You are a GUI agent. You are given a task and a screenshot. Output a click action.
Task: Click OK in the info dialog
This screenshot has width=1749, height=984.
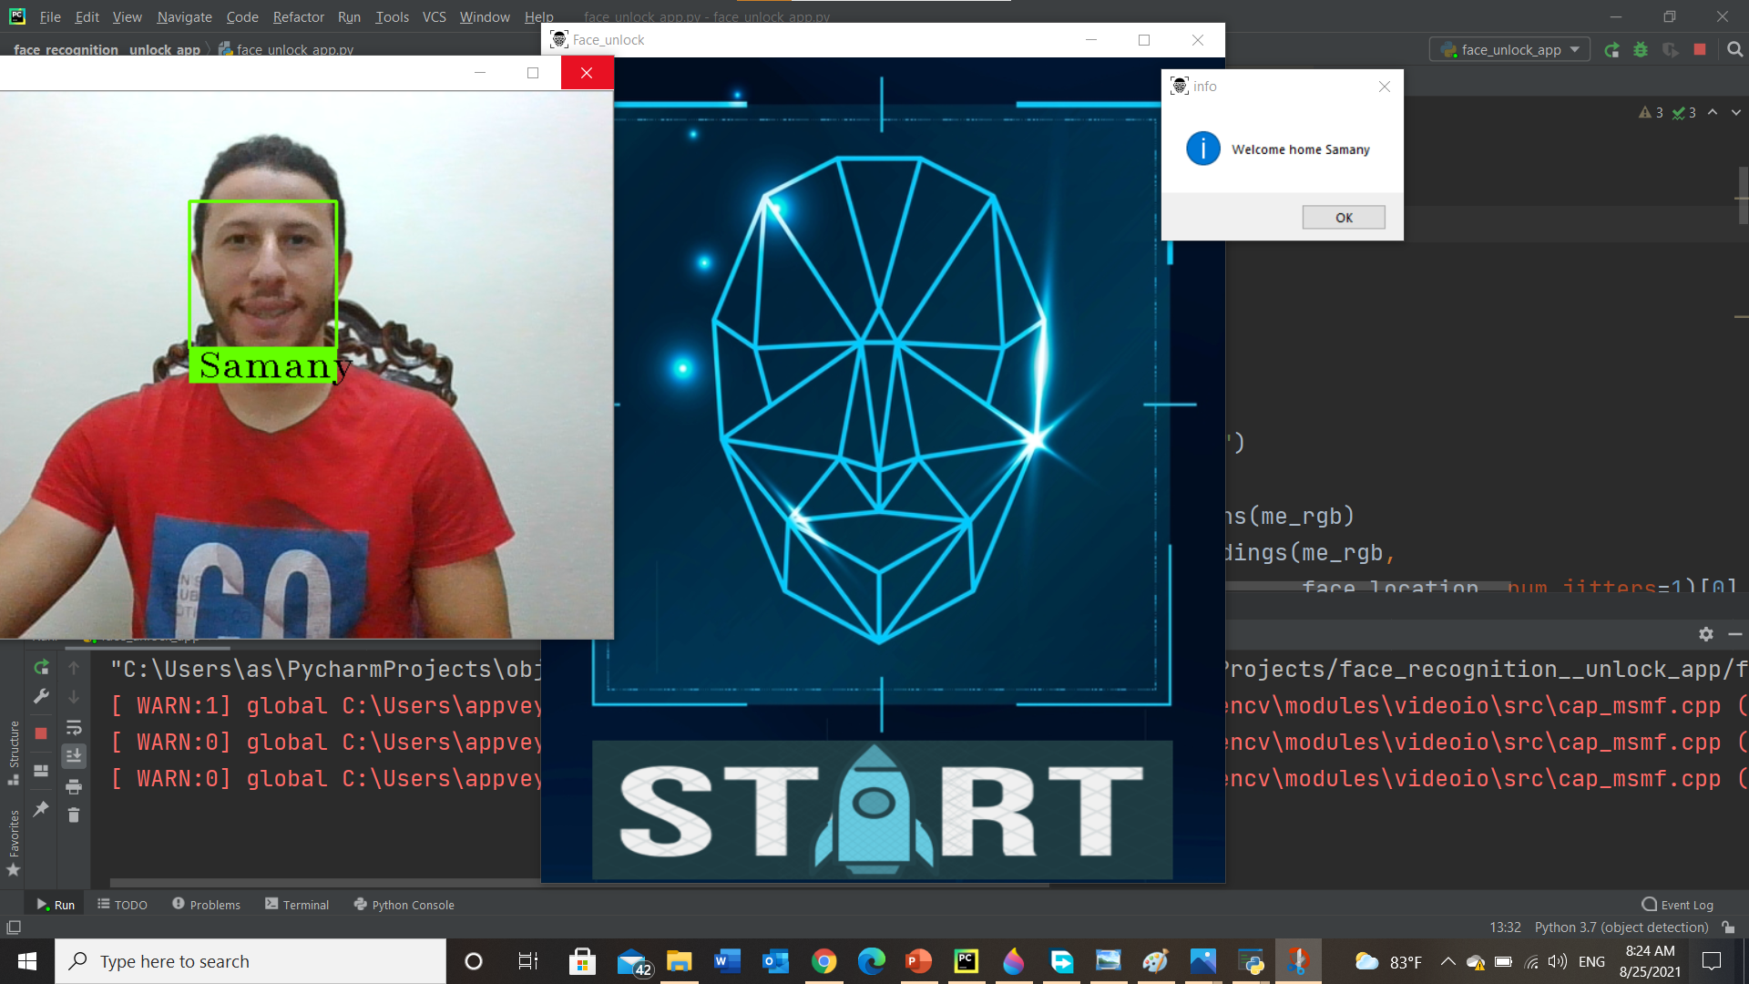1344,217
